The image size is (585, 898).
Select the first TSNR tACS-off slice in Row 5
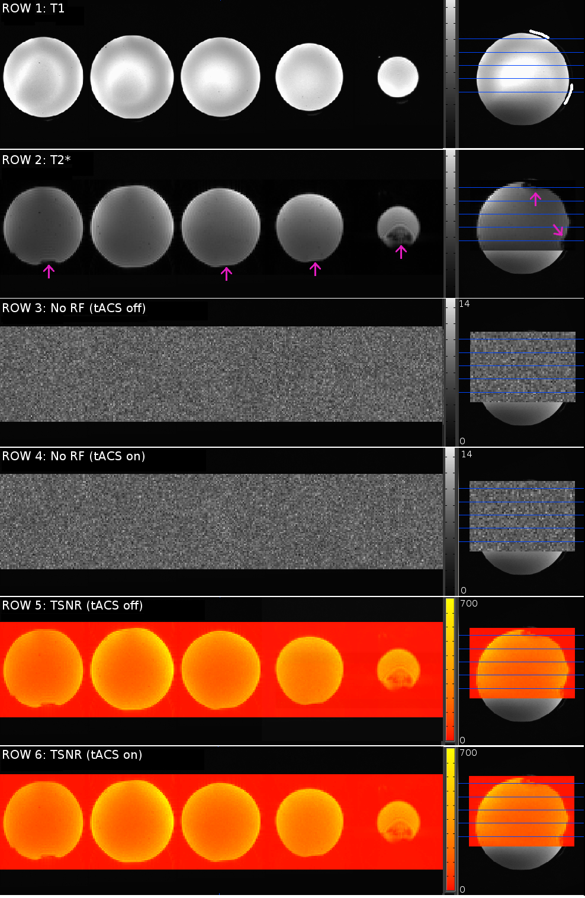click(x=43, y=669)
